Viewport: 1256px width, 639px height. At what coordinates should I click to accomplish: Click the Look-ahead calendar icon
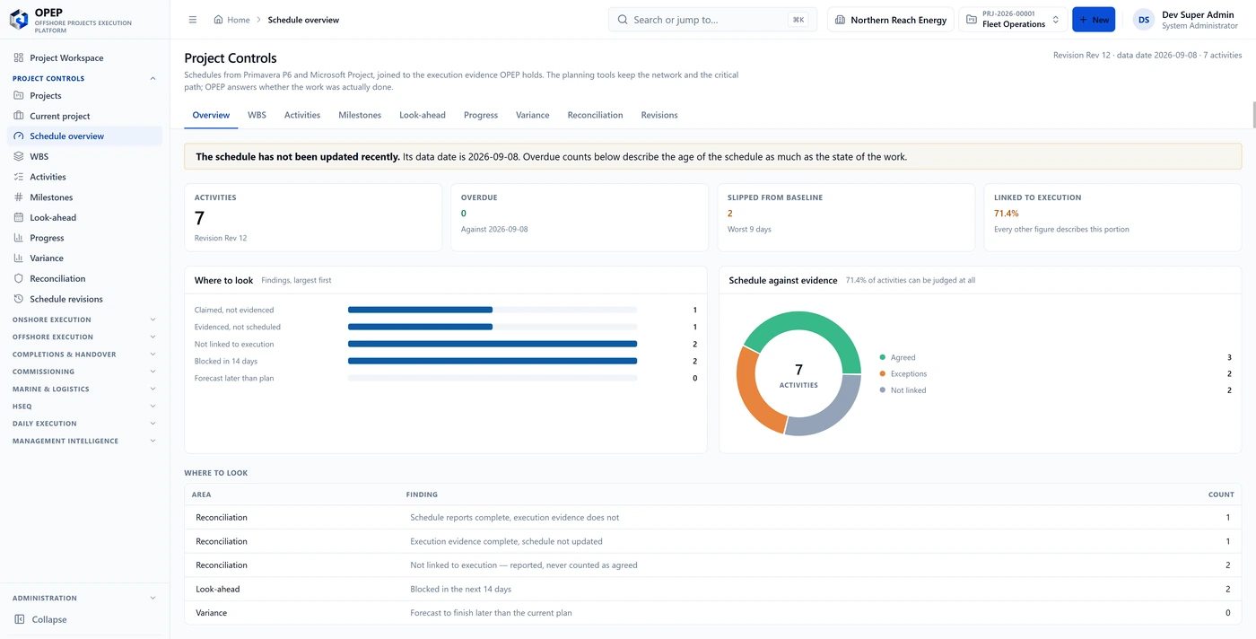click(x=19, y=217)
